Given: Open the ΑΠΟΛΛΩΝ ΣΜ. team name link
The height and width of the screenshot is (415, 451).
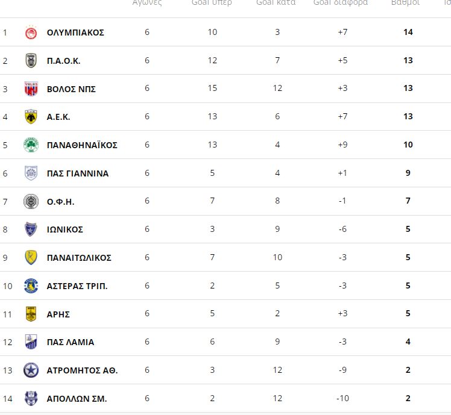Looking at the screenshot, I should tap(77, 399).
